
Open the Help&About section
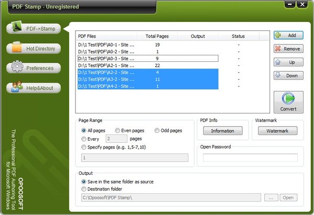pyautogui.click(x=33, y=88)
